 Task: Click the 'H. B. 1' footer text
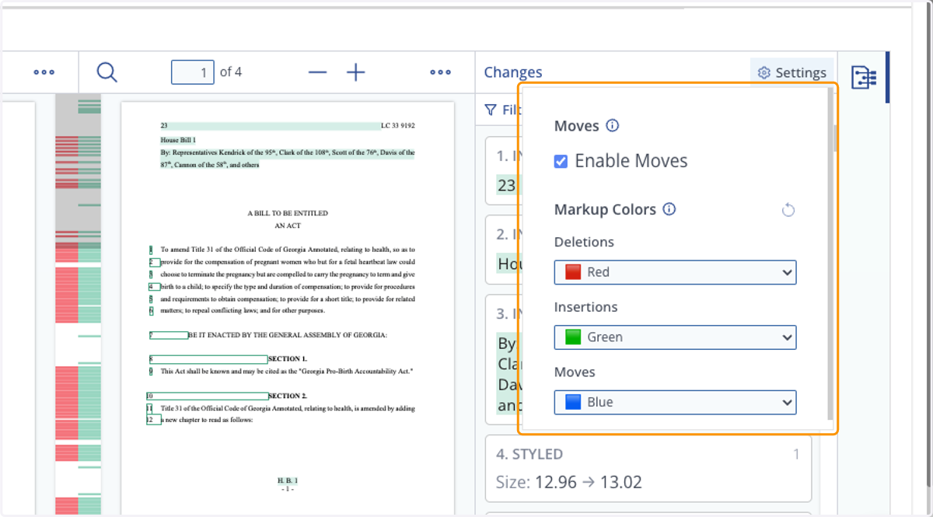(x=288, y=481)
